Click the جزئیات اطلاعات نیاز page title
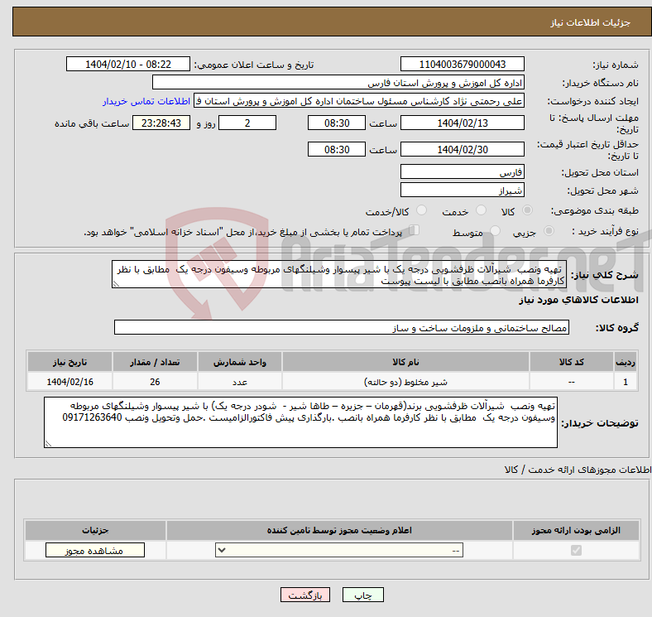 (591, 22)
